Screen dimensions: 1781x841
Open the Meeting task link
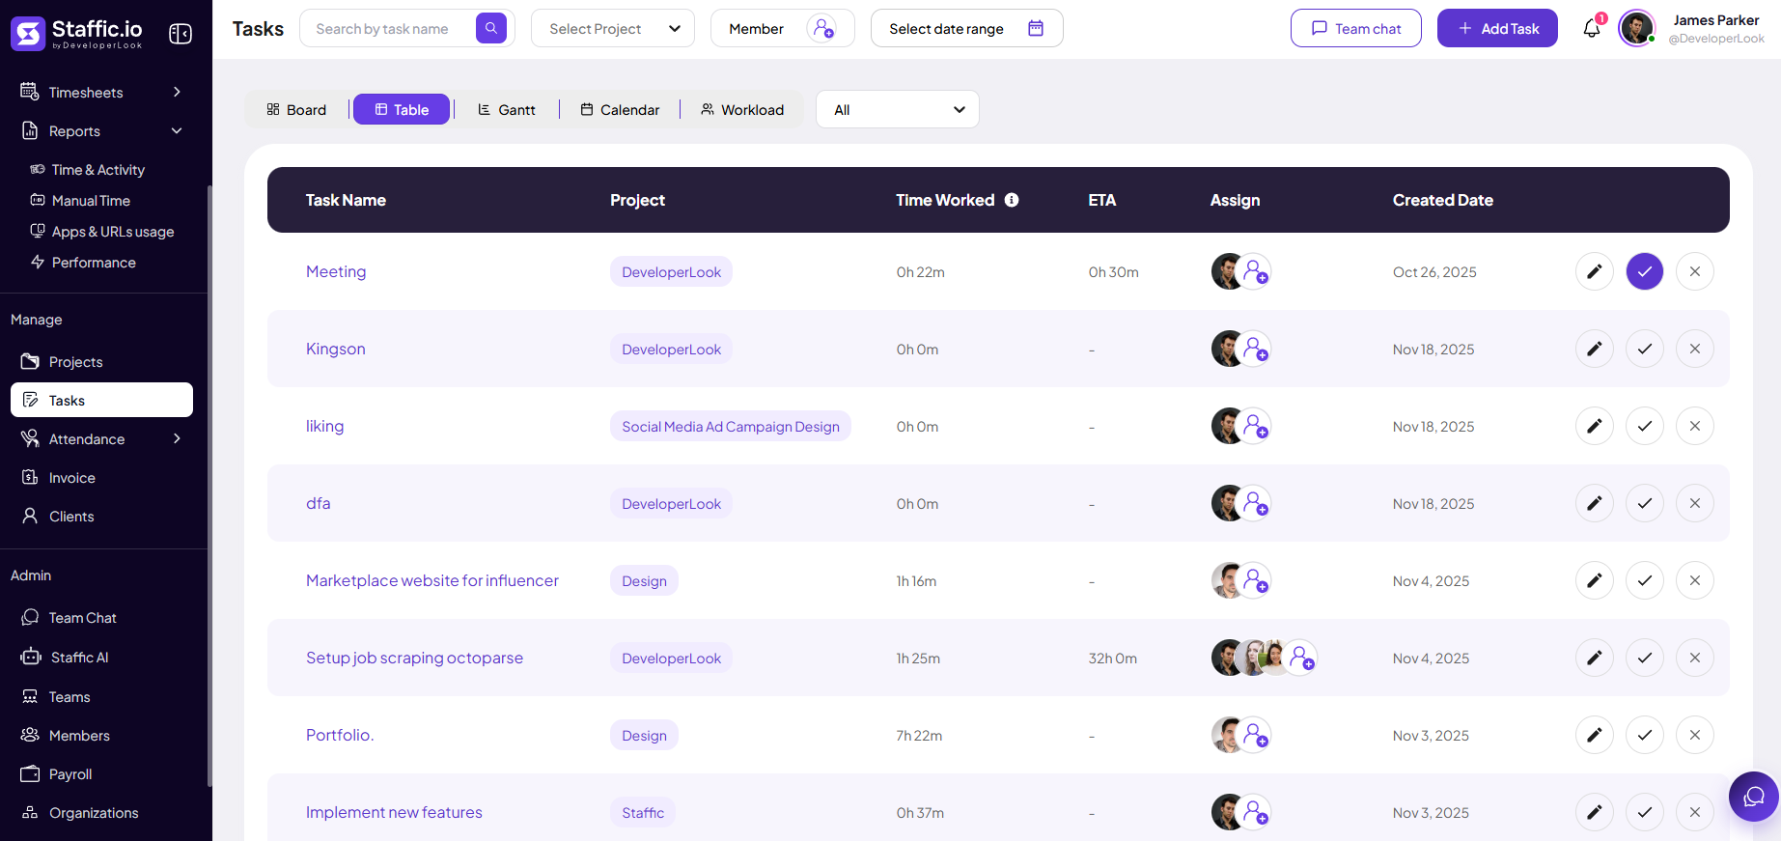336,271
